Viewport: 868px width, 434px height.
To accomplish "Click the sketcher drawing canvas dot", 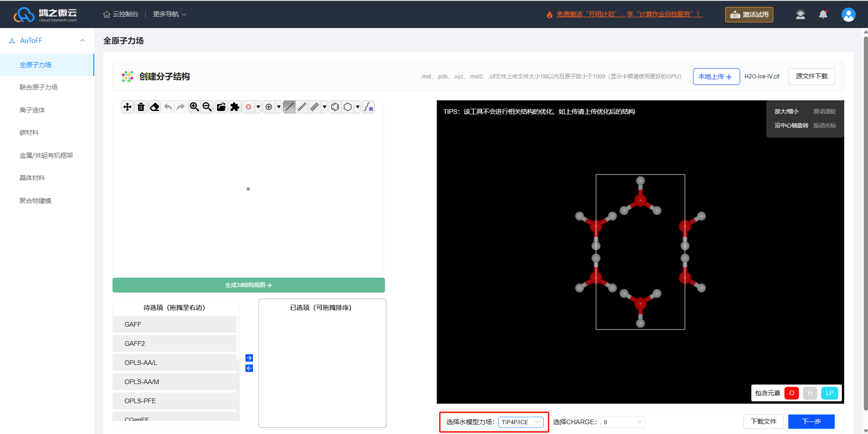I will [x=248, y=189].
